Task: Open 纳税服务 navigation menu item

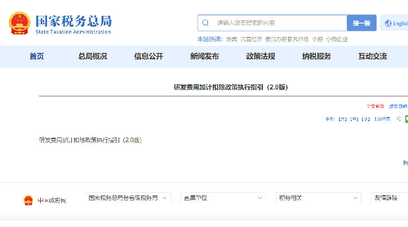Action: pos(316,57)
